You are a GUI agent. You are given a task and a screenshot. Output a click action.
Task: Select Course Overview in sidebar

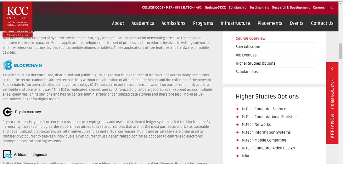(x=251, y=38)
